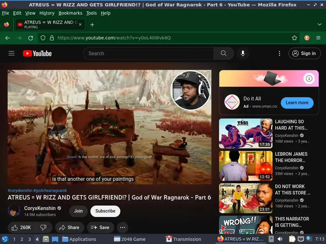Open the Tools menu
This screenshot has width=326, height=244.
(x=91, y=13)
